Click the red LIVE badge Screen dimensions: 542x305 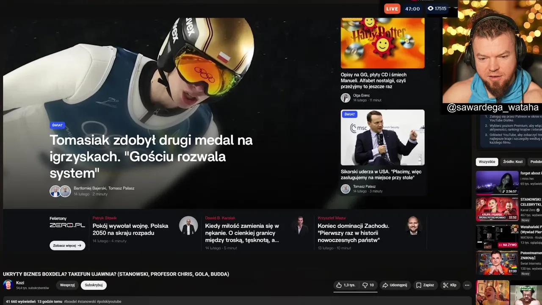pos(392,8)
